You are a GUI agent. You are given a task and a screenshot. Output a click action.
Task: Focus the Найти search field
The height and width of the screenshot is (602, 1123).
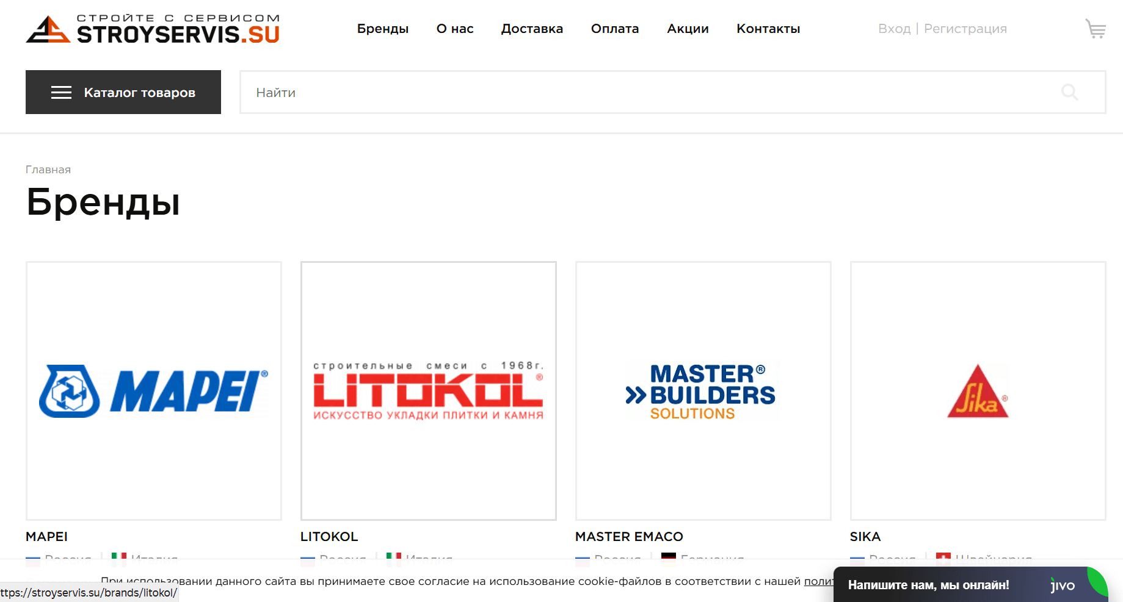673,92
